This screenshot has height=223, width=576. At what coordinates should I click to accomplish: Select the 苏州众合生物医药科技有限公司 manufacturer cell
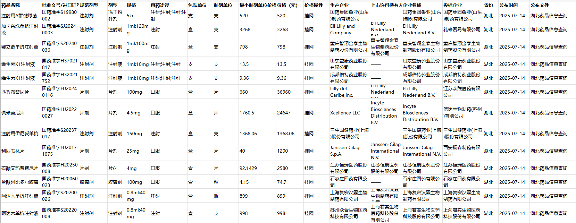point(350,213)
